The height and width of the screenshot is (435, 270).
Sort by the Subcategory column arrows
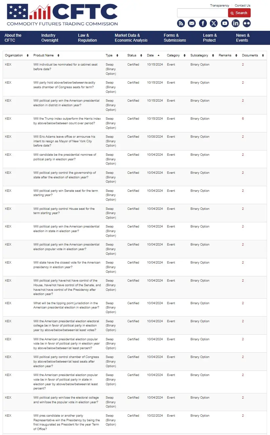pos(213,55)
